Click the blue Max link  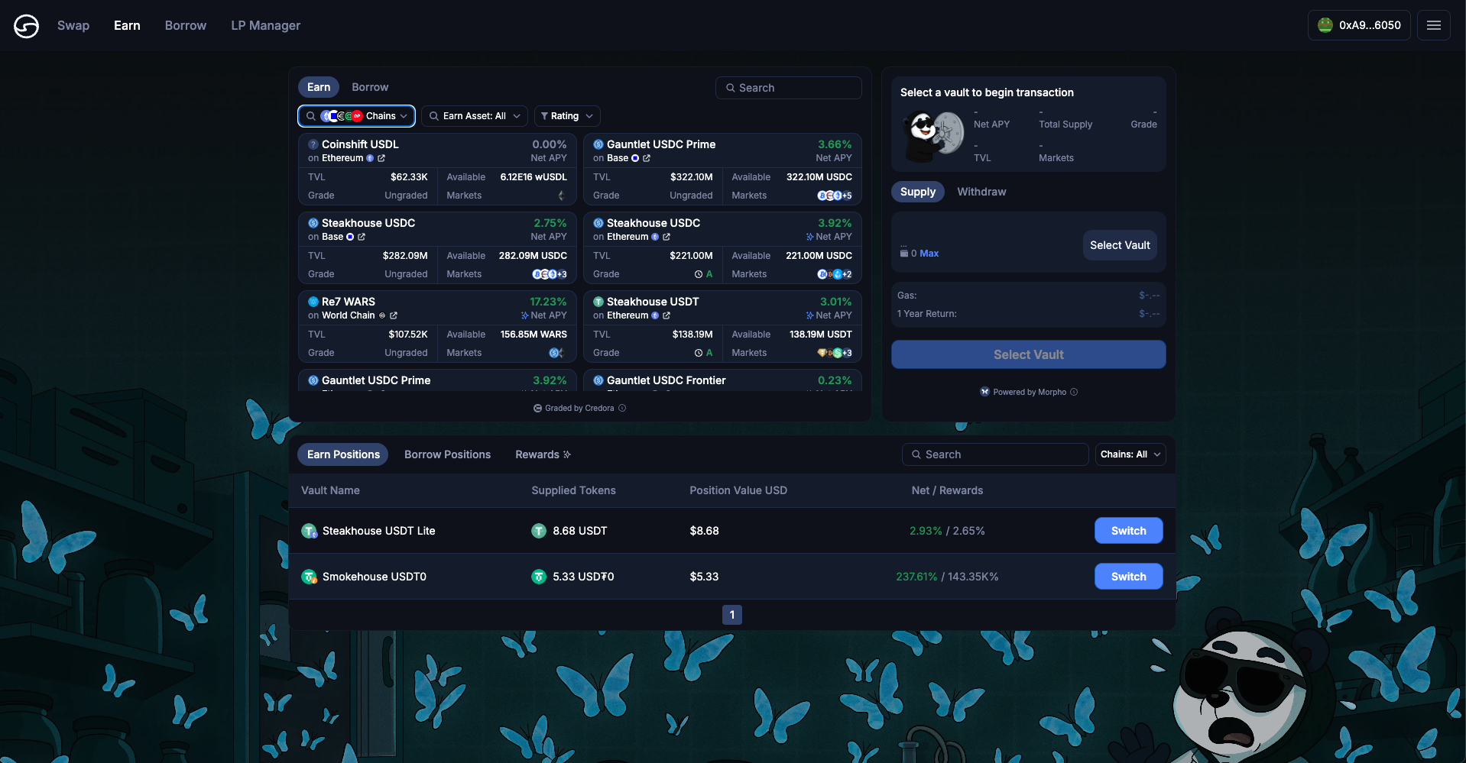[x=929, y=254]
